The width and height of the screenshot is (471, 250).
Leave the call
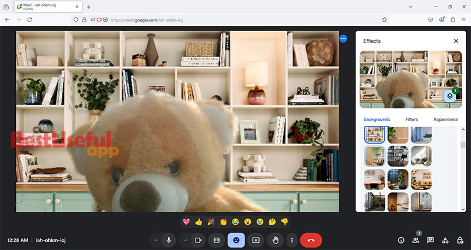coord(311,240)
